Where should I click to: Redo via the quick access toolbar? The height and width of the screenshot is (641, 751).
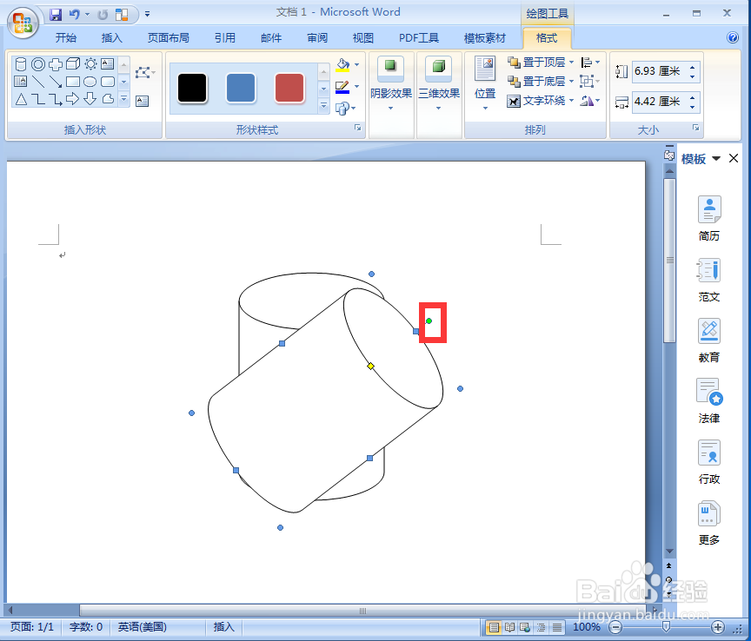tap(103, 15)
